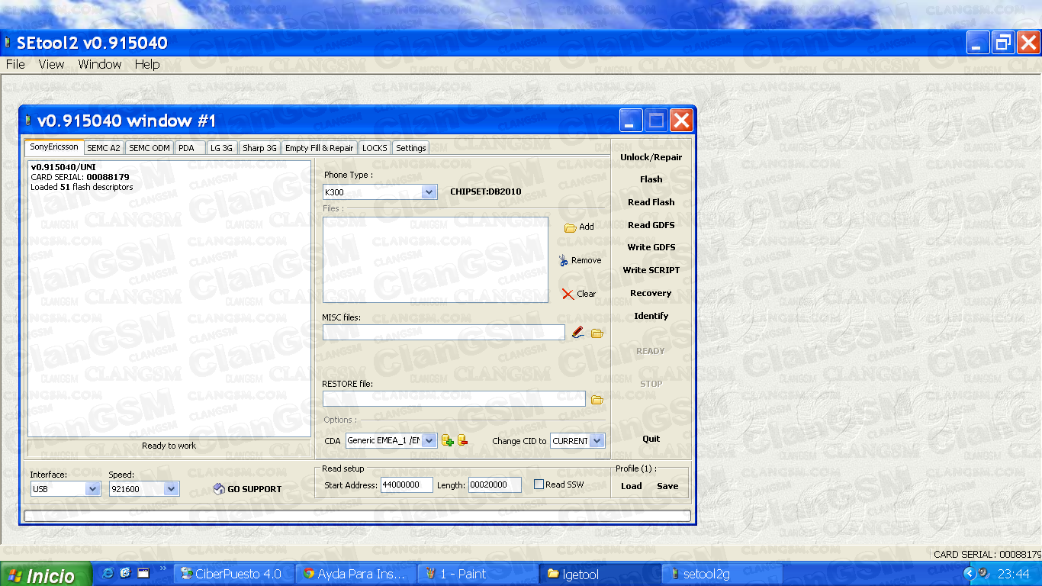Open the Interface dropdown
This screenshot has height=586, width=1042.
tap(93, 489)
